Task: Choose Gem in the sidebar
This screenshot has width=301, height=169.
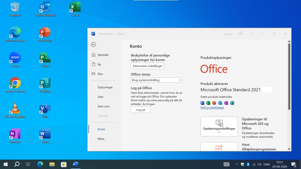Action: (100, 97)
